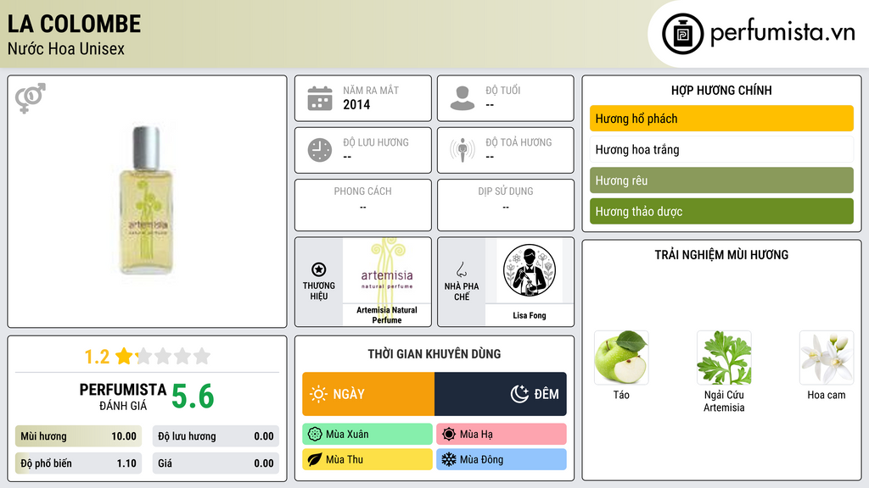The image size is (869, 488).
Task: Click the last grey rating star
Action: 202,356
